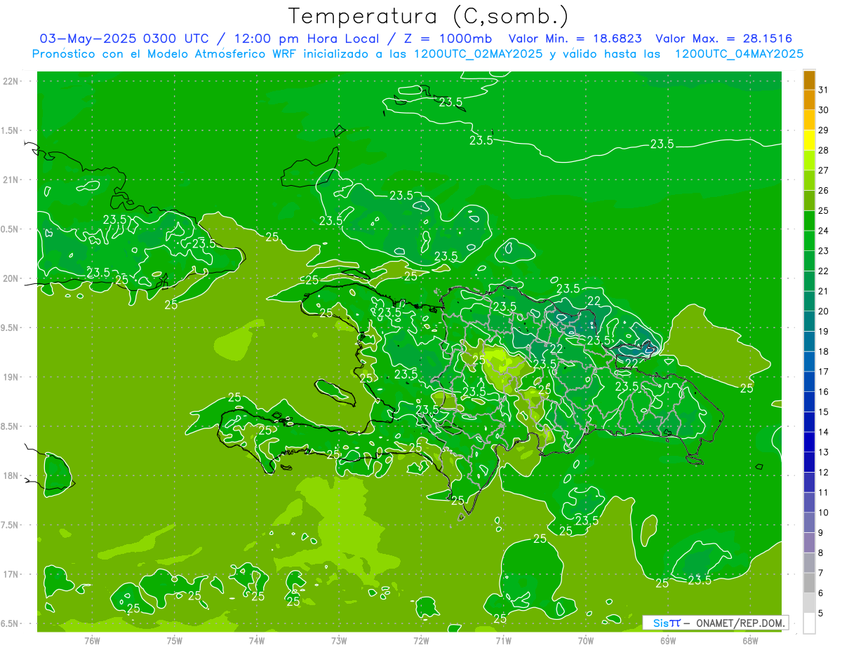Viewport: 842px width, 650px height.
Task: Click the '21N' latitude label
Action: tap(11, 180)
